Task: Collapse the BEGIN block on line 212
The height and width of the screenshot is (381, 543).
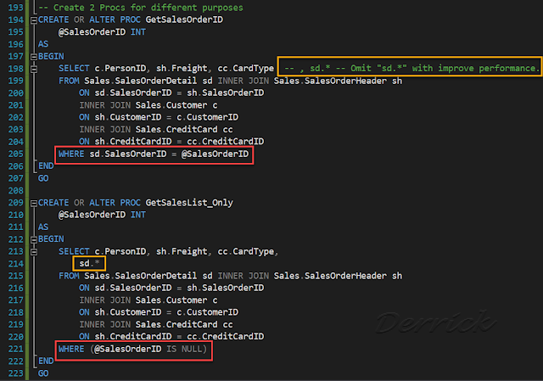Action: coord(34,239)
